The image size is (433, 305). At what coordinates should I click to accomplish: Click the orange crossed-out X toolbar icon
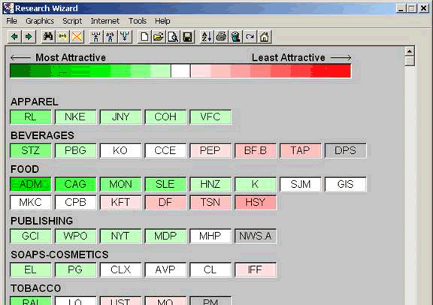click(x=77, y=37)
